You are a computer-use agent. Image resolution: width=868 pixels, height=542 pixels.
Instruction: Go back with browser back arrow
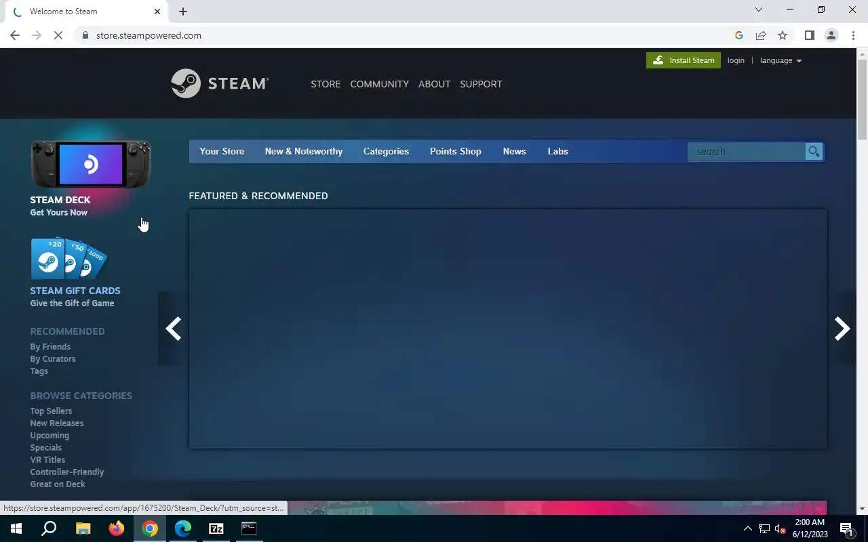tap(15, 35)
